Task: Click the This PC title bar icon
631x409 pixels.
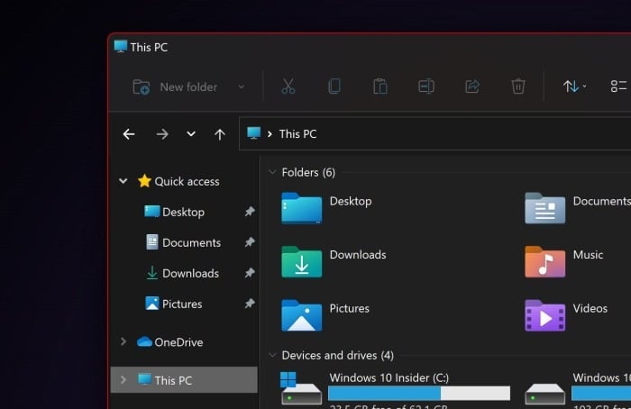Action: (x=120, y=46)
